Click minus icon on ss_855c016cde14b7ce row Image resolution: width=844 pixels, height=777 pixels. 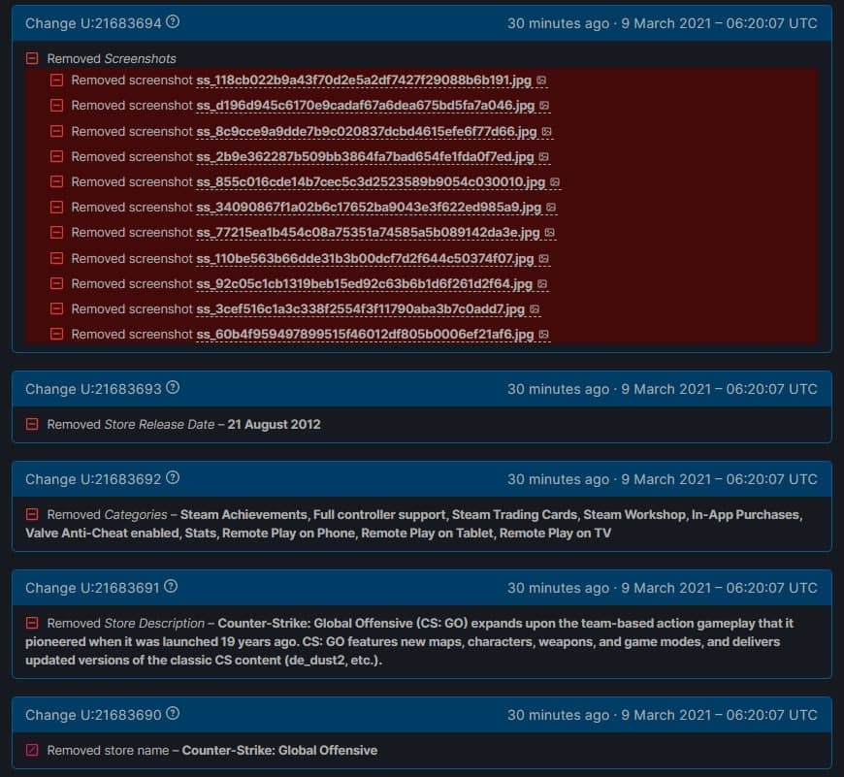(56, 181)
